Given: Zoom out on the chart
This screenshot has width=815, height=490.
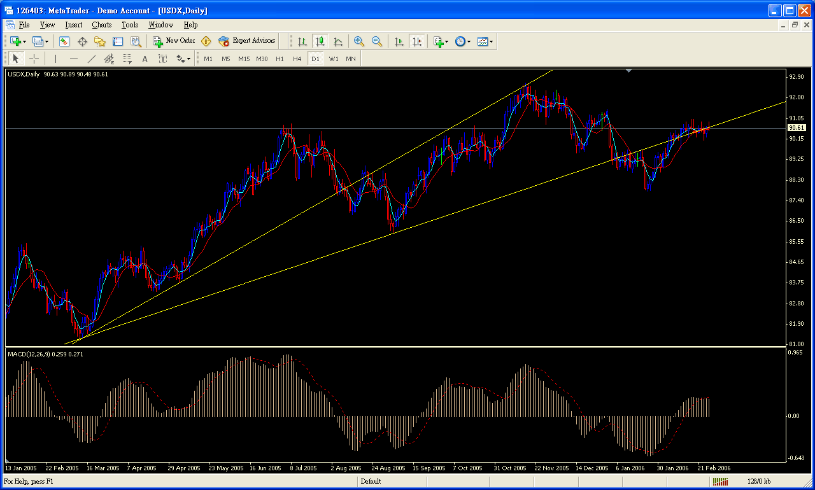Looking at the screenshot, I should 377,41.
